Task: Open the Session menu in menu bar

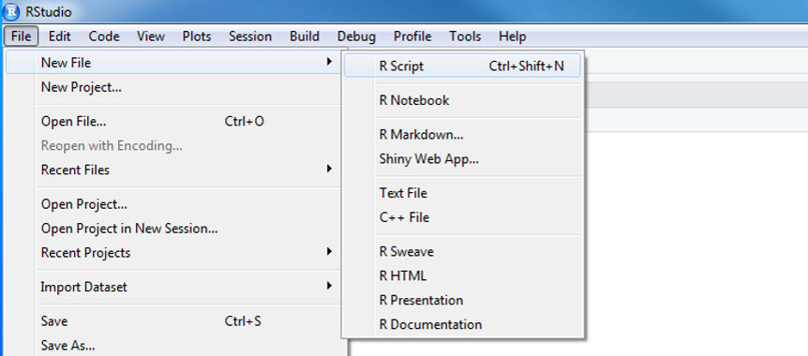Action: point(250,37)
